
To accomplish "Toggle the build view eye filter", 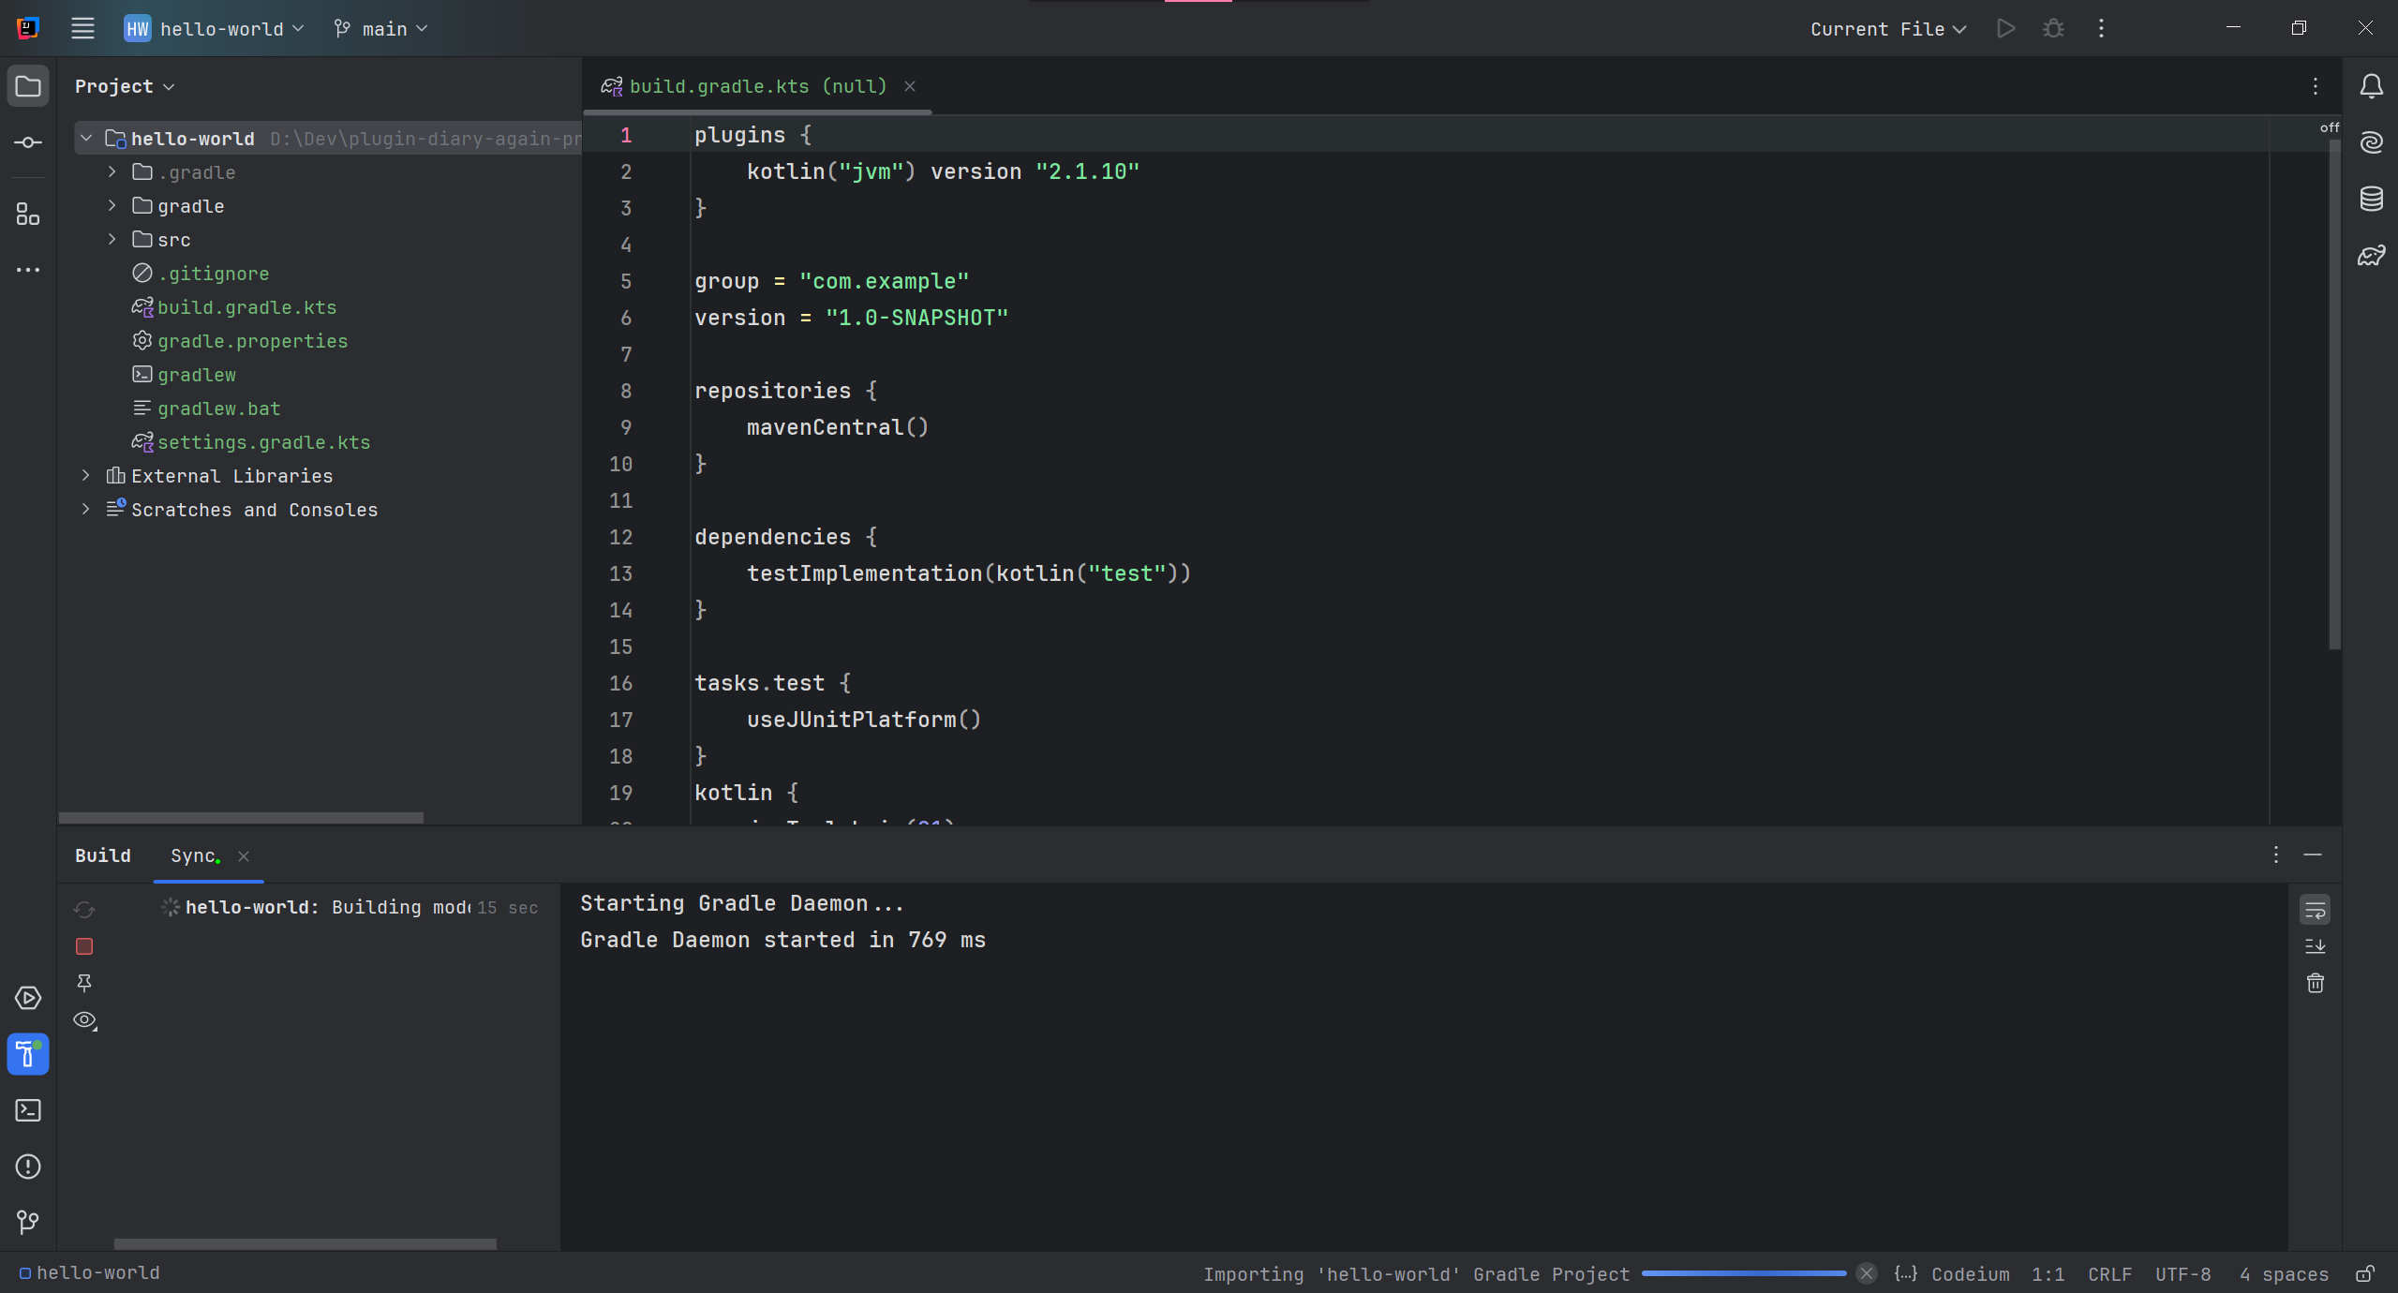I will coord(84,1020).
